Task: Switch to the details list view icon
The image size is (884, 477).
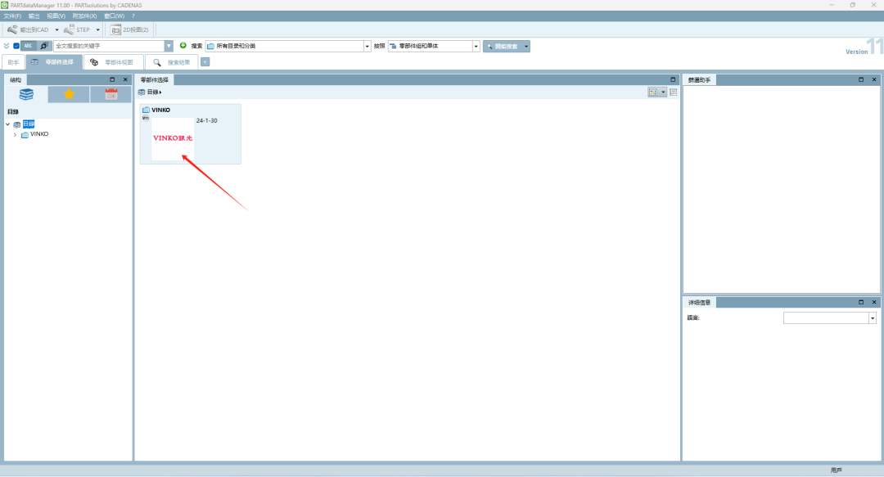Action: pyautogui.click(x=673, y=92)
